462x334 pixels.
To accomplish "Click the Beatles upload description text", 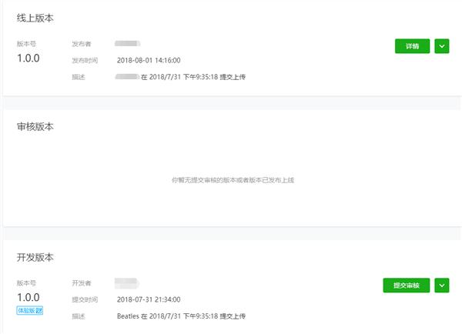I will click(181, 316).
